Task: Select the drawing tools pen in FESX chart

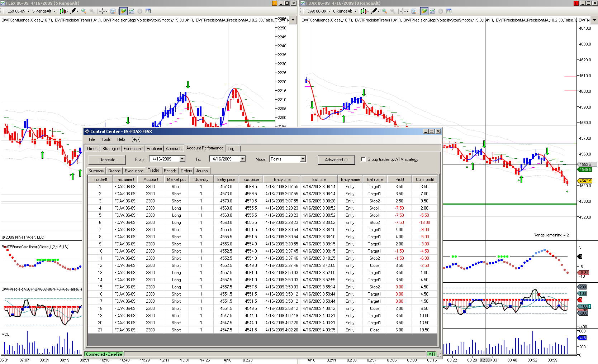Action: [x=73, y=11]
